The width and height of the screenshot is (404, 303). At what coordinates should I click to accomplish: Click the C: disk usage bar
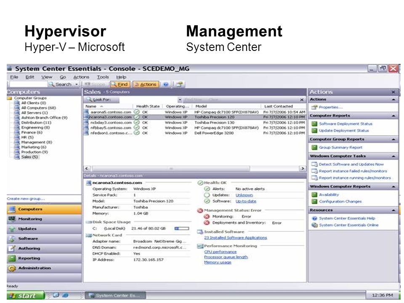[182, 229]
